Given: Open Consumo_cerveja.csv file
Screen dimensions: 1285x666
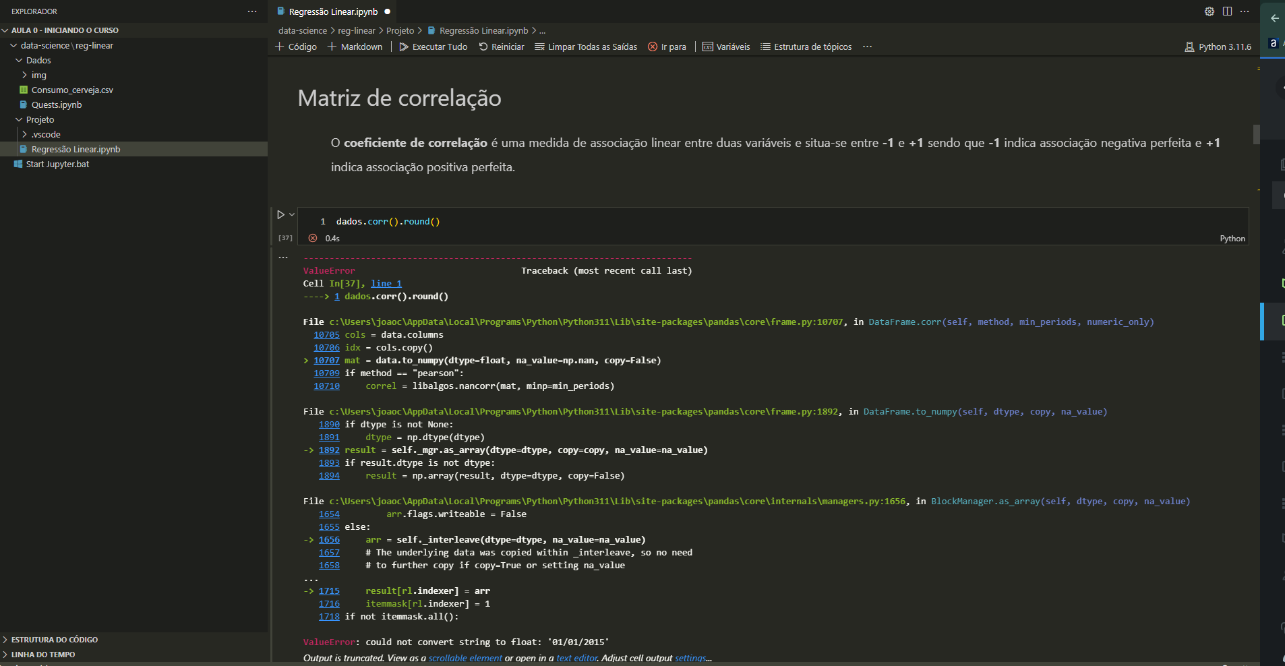Looking at the screenshot, I should click(x=72, y=90).
